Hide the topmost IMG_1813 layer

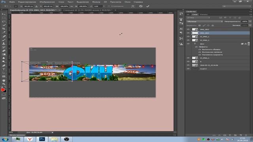click(x=188, y=29)
